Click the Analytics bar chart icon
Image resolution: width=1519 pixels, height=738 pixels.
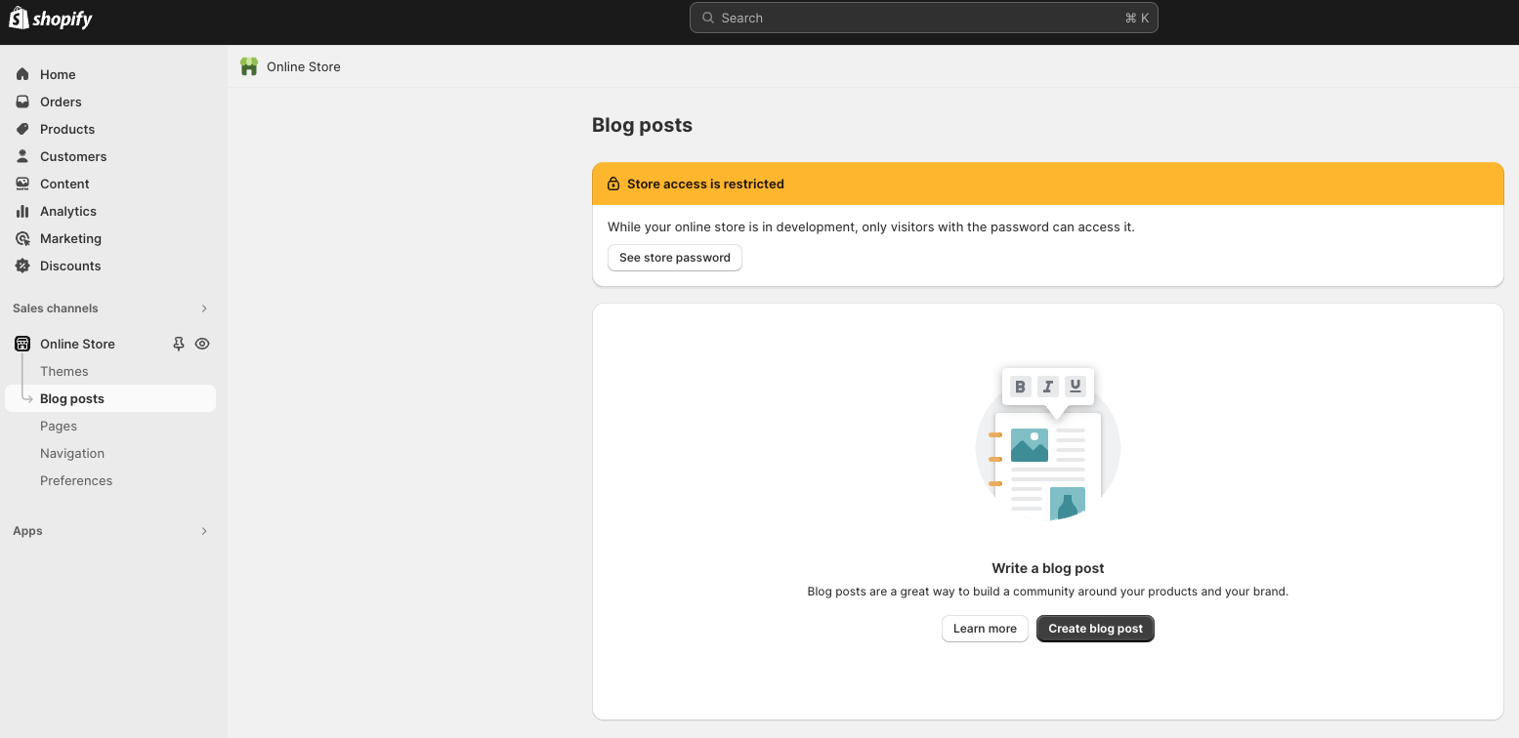[x=22, y=211]
